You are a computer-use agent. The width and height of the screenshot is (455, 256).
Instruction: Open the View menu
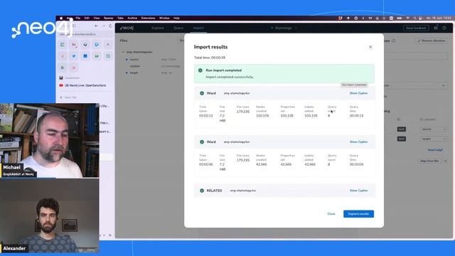click(97, 18)
